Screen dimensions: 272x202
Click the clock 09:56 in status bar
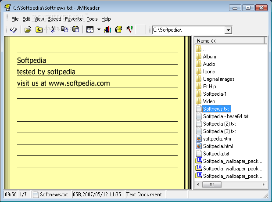11,195
